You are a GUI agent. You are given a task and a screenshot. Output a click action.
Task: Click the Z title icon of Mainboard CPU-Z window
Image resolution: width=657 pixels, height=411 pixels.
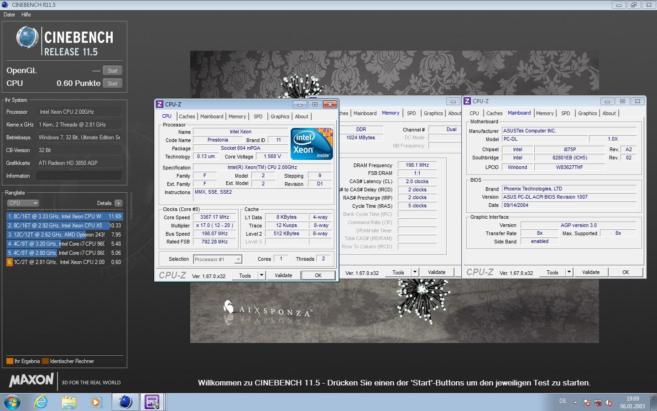(x=467, y=101)
